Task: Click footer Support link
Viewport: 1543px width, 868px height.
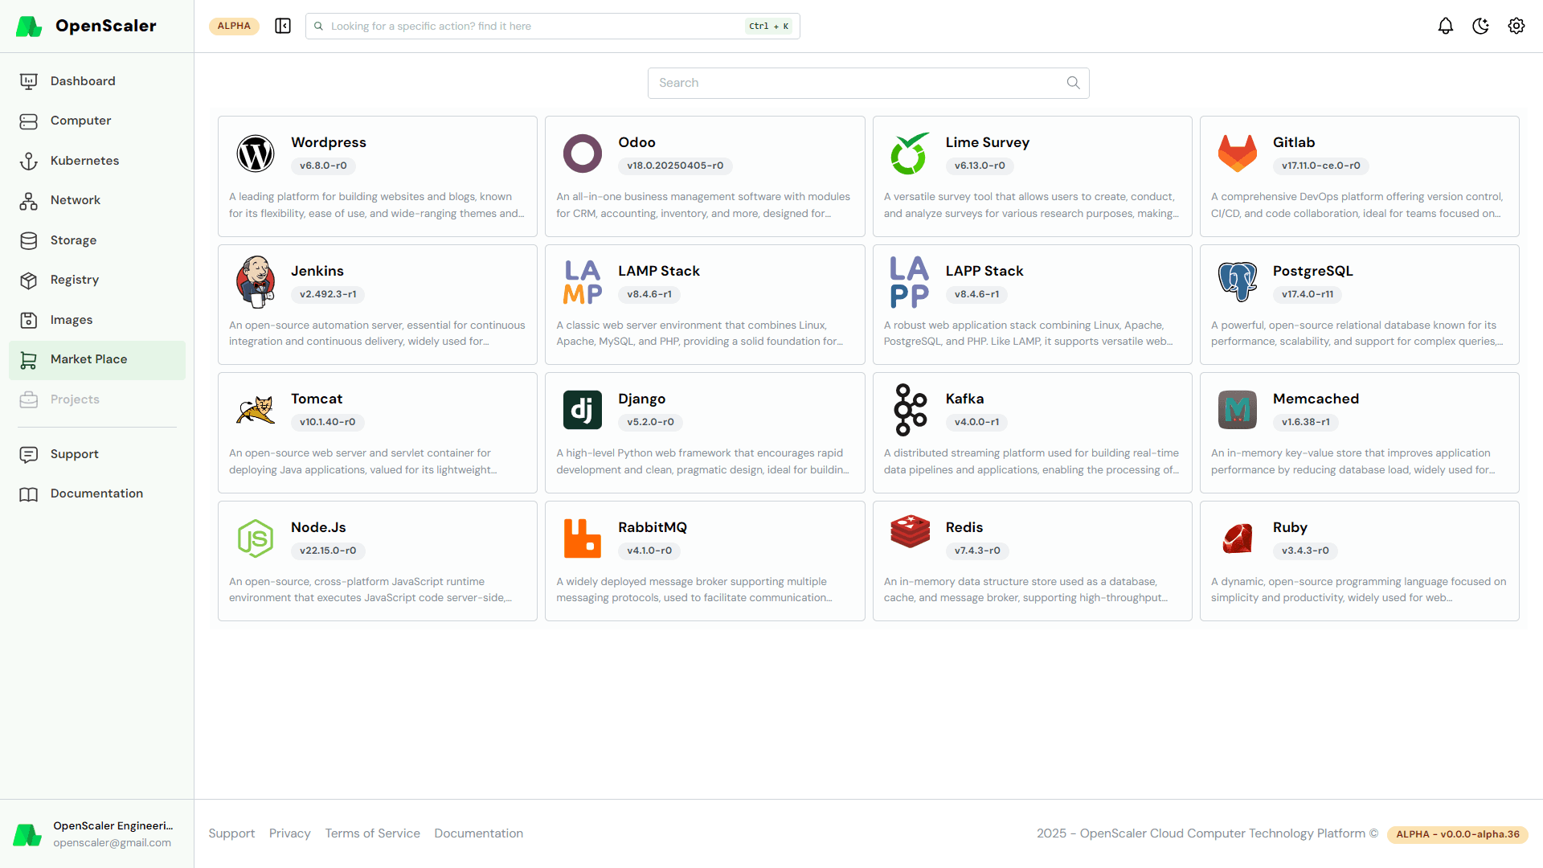Action: 231,833
